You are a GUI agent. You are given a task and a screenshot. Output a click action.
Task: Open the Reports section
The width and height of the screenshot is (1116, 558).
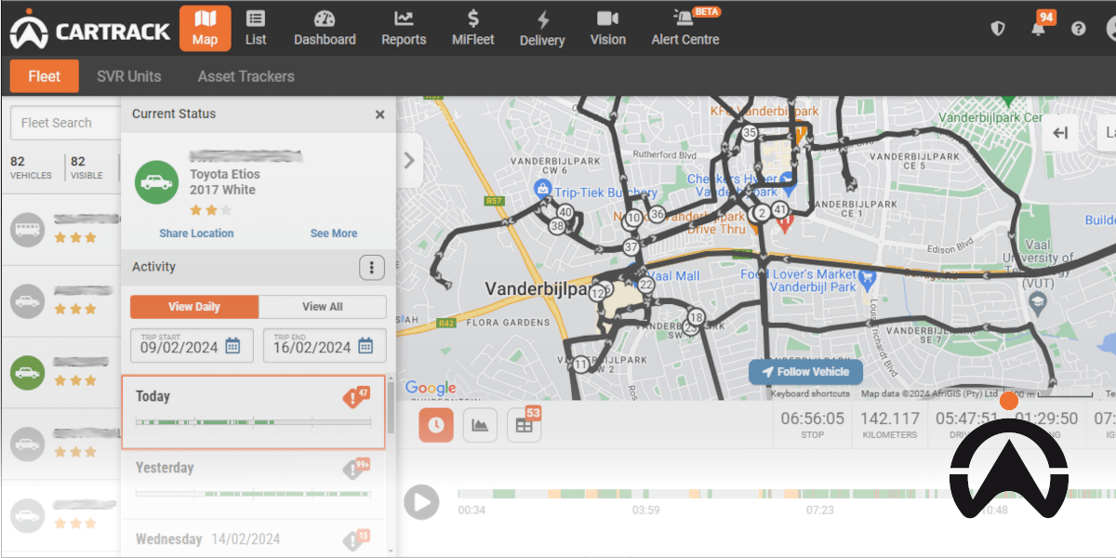(x=404, y=28)
